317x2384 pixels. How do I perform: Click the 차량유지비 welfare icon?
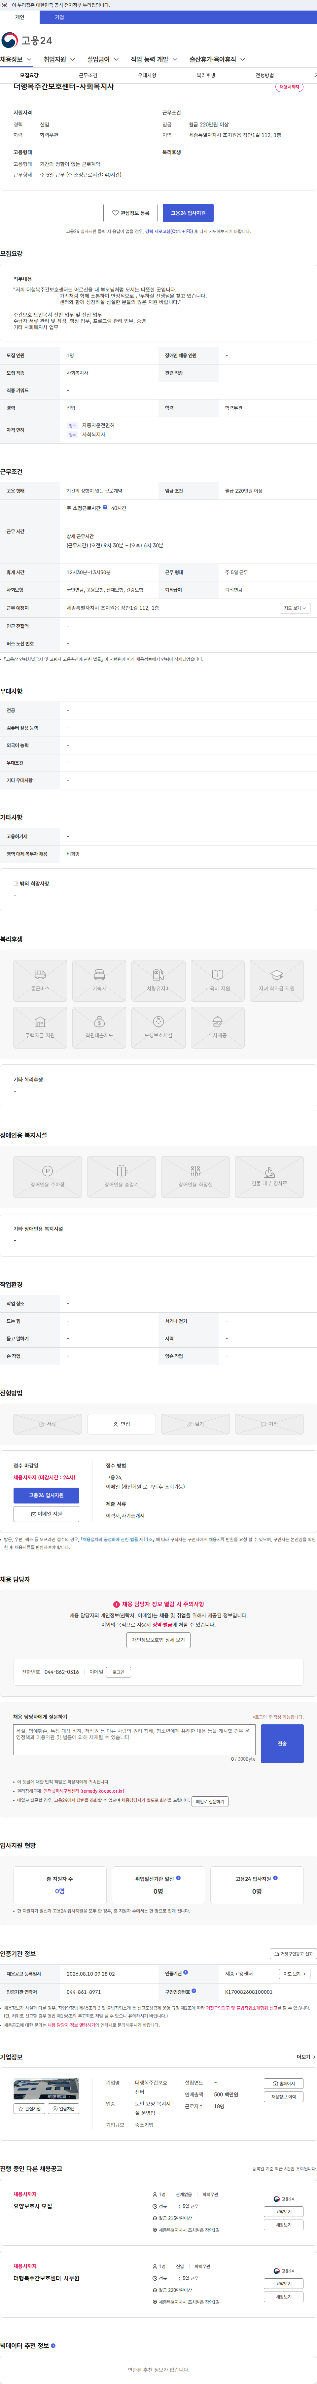pyautogui.click(x=158, y=981)
